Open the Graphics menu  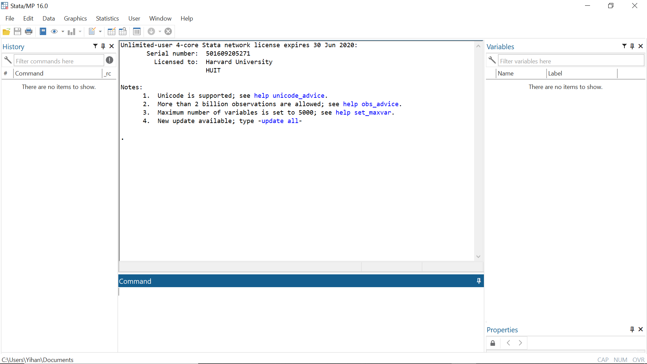(x=75, y=19)
